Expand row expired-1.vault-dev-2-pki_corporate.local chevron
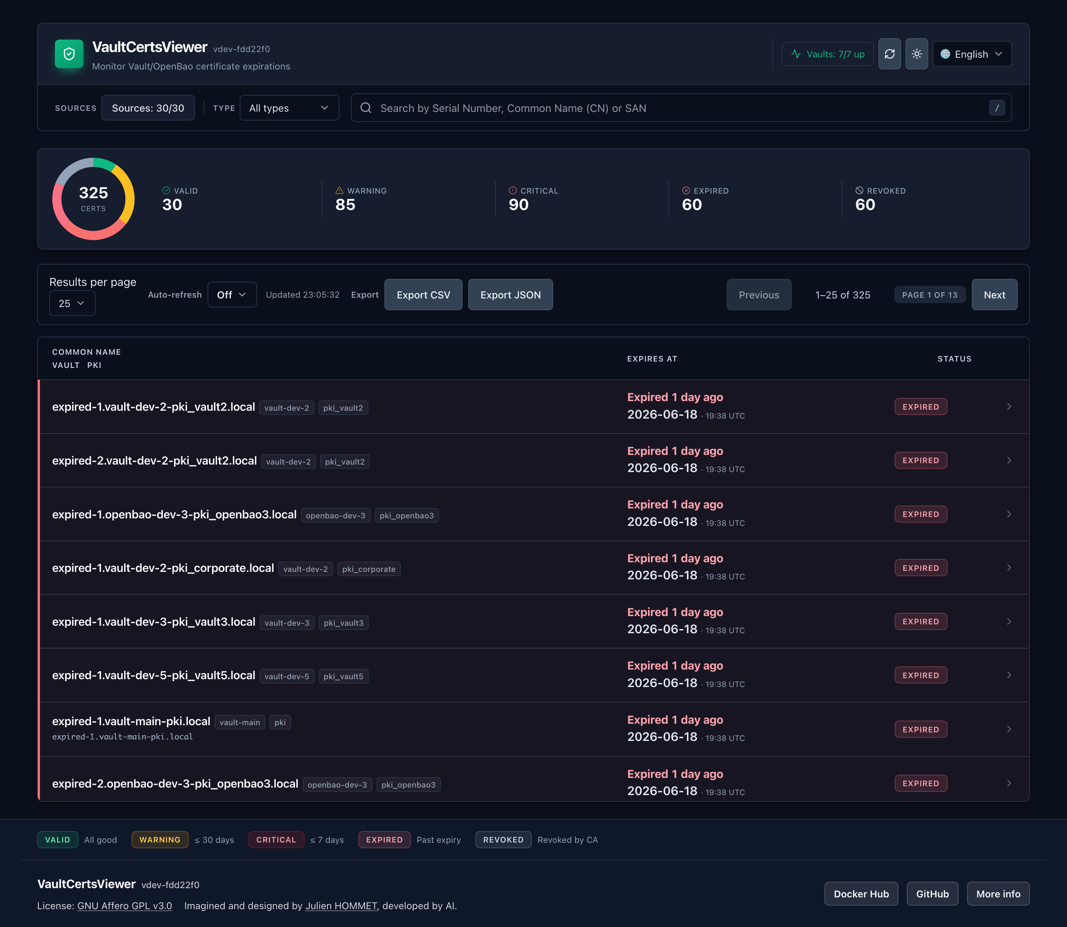The height and width of the screenshot is (927, 1067). coord(1009,568)
